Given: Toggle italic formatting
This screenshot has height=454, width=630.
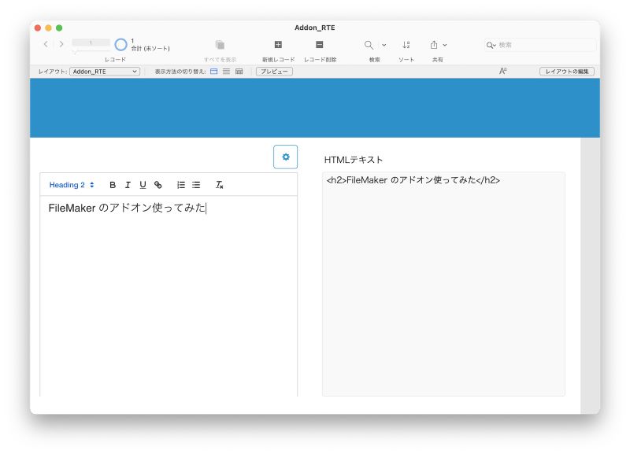Looking at the screenshot, I should coord(128,185).
